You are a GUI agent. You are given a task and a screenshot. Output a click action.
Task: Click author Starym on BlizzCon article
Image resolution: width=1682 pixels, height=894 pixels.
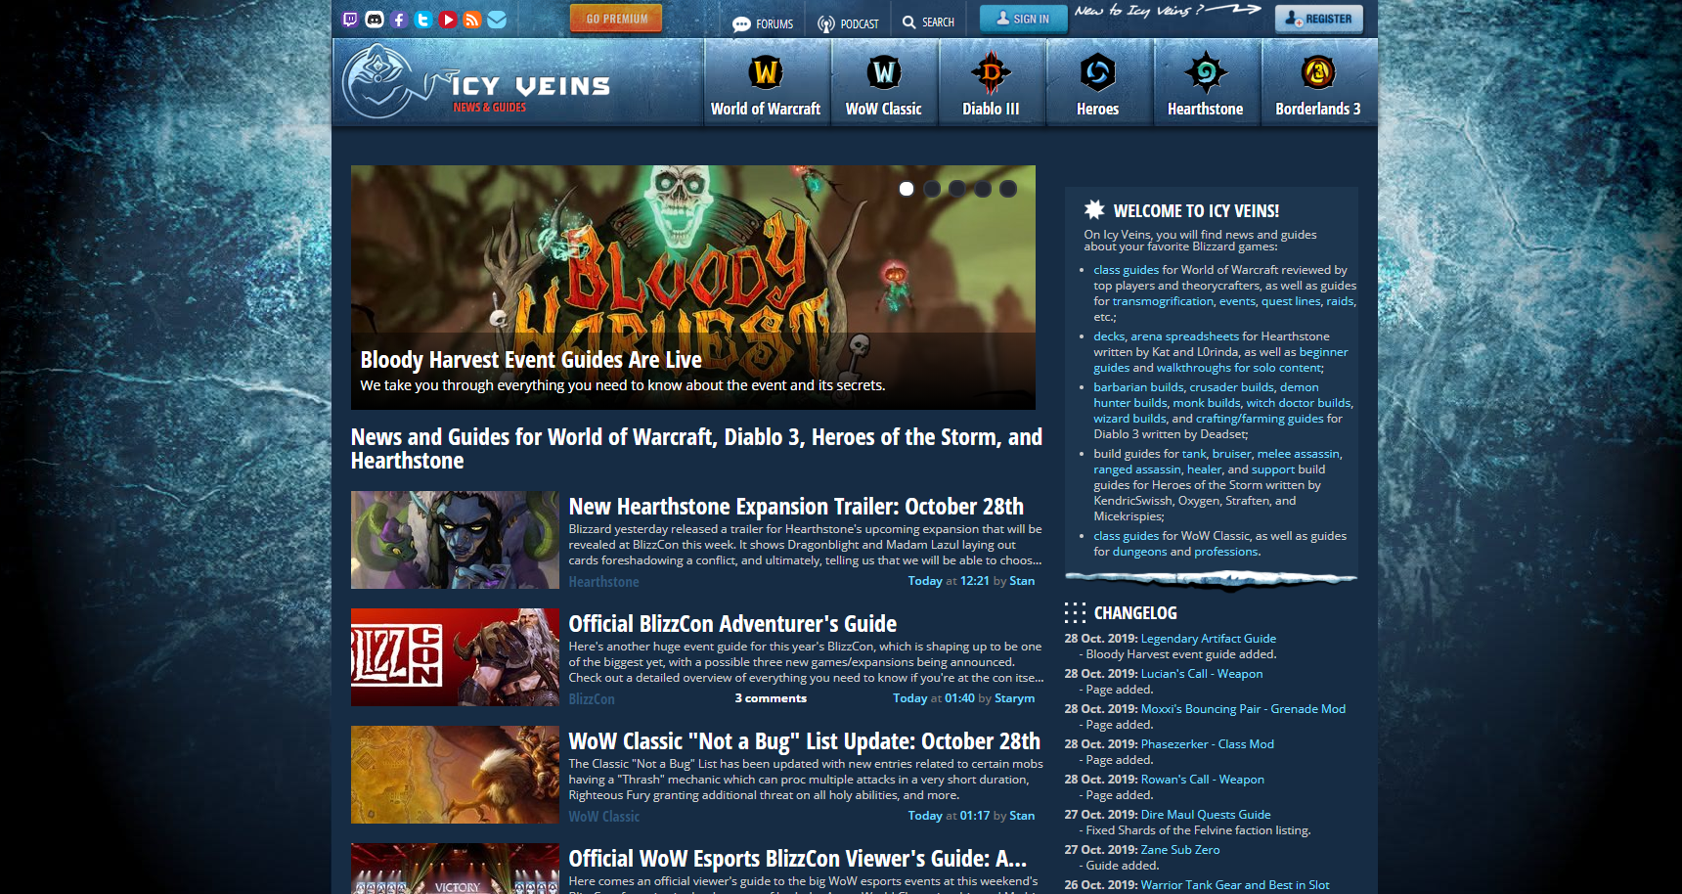[x=1014, y=698]
